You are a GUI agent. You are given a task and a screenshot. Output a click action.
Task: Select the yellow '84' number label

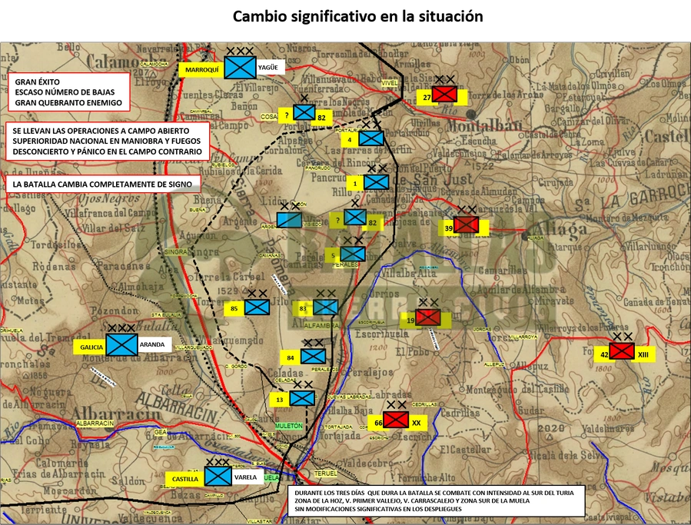point(290,357)
